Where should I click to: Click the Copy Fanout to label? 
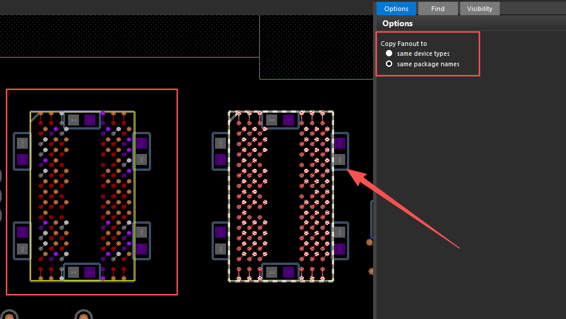[404, 44]
